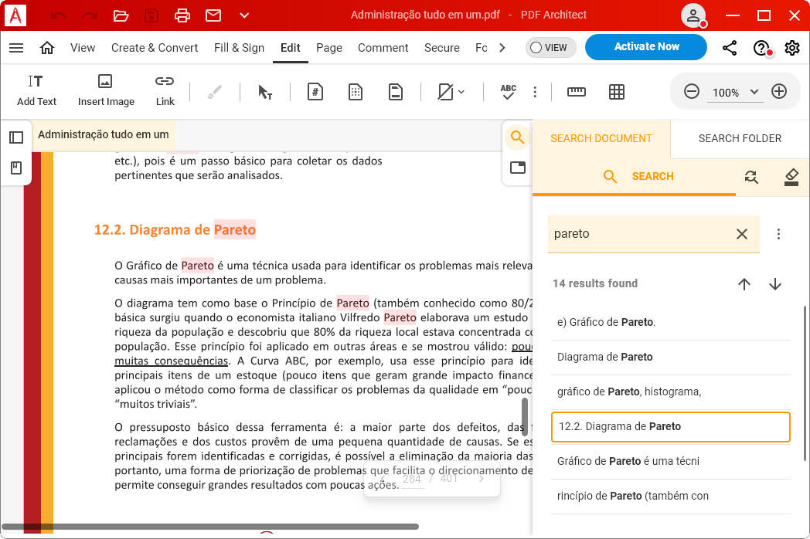810x539 pixels.
Task: Choose the Link tool
Action: (x=165, y=90)
